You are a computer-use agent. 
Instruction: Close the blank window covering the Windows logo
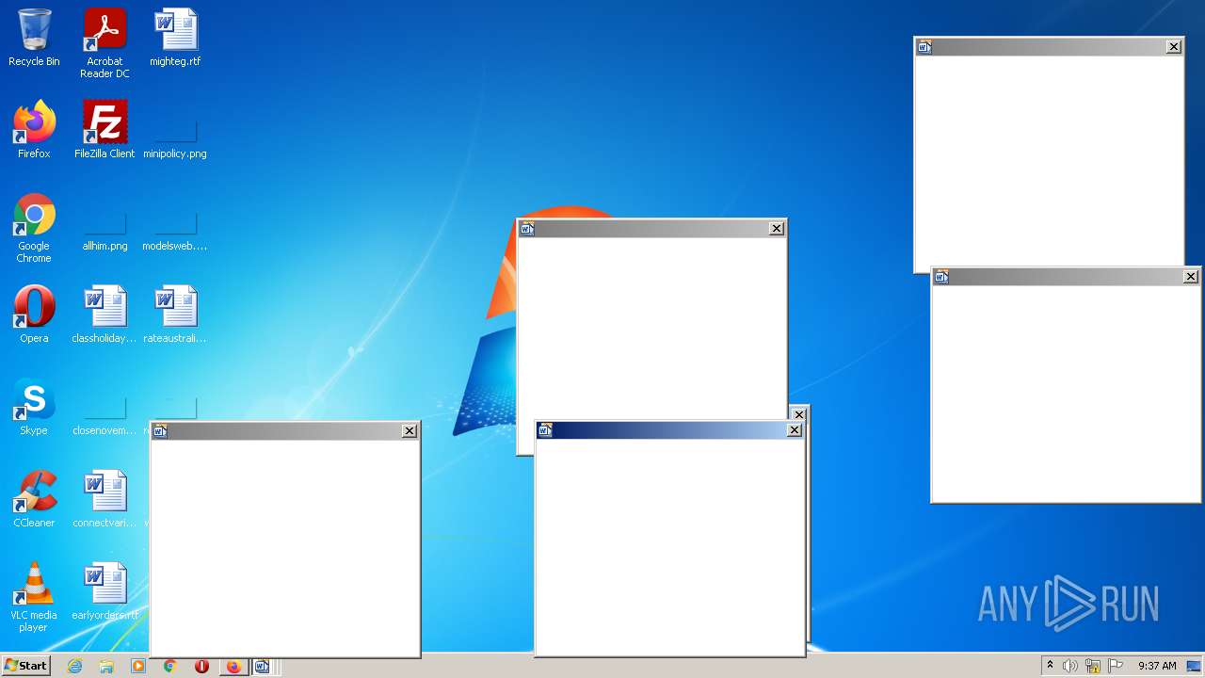[x=777, y=229]
